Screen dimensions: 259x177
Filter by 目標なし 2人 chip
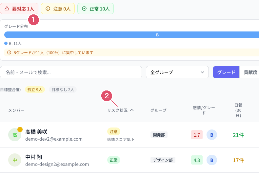pos(63,89)
